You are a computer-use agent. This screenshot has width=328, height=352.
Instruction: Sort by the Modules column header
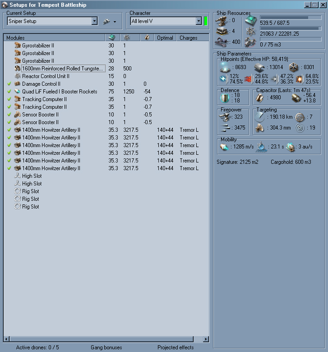coord(54,38)
